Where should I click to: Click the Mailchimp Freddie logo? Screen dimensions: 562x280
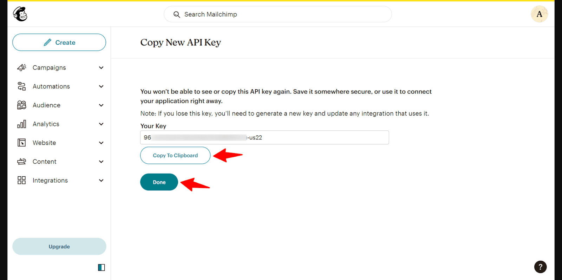click(20, 14)
